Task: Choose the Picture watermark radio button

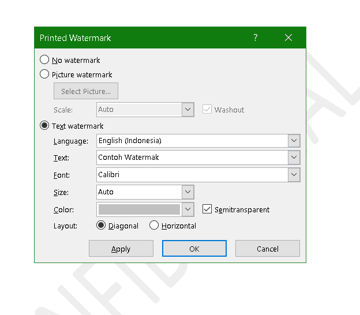Action: 44,74
